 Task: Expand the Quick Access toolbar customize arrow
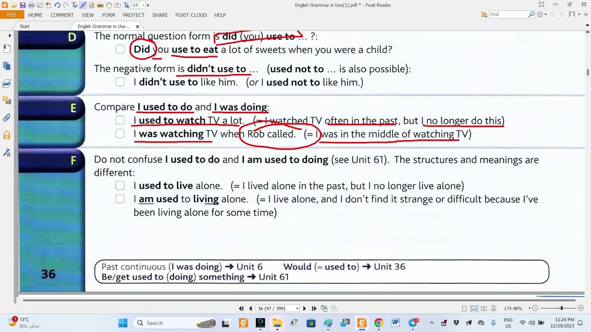[148, 5]
